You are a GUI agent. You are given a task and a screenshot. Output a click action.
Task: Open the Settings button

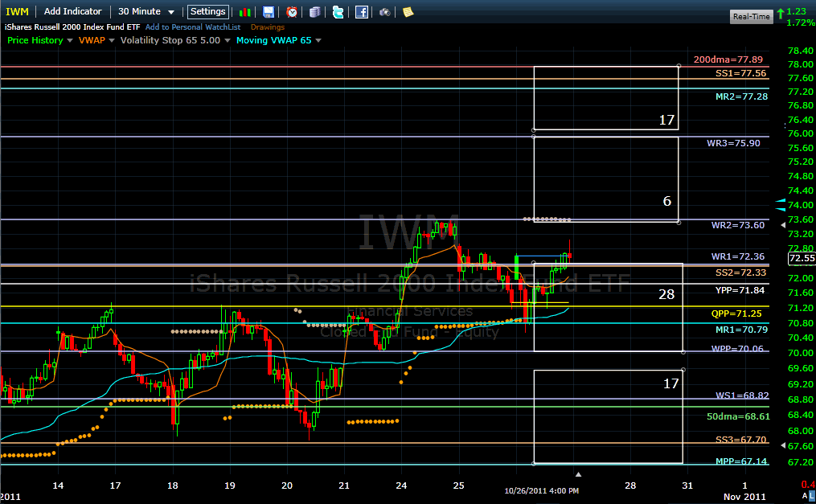207,11
